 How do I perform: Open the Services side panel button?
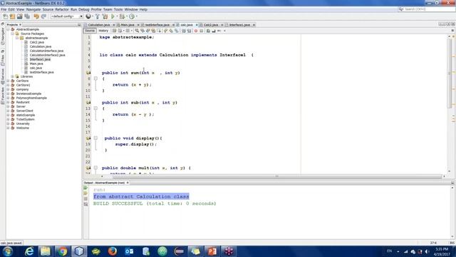pyautogui.click(x=3, y=76)
